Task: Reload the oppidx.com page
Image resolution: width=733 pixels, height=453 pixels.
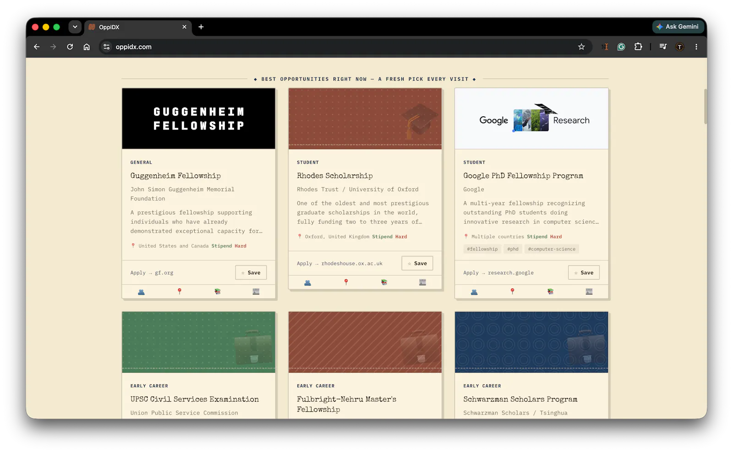Action: pos(70,47)
